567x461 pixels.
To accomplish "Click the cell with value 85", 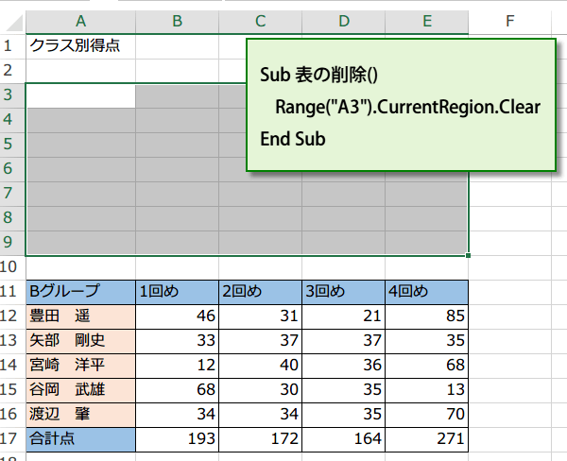I will point(426,316).
